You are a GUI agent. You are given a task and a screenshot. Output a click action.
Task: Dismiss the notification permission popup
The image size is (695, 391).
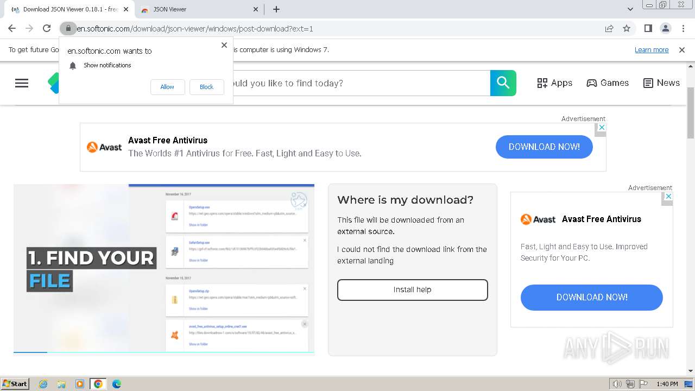(x=224, y=45)
